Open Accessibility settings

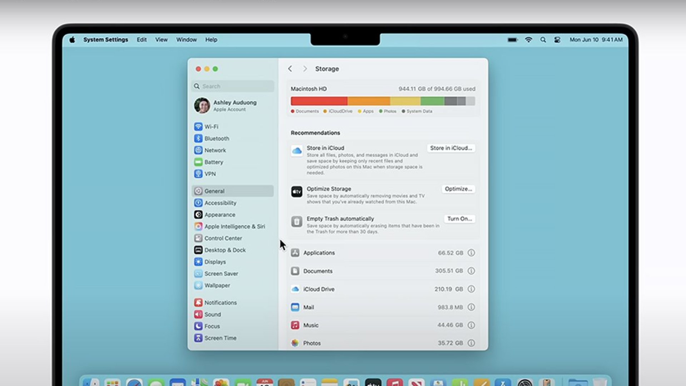(233, 203)
